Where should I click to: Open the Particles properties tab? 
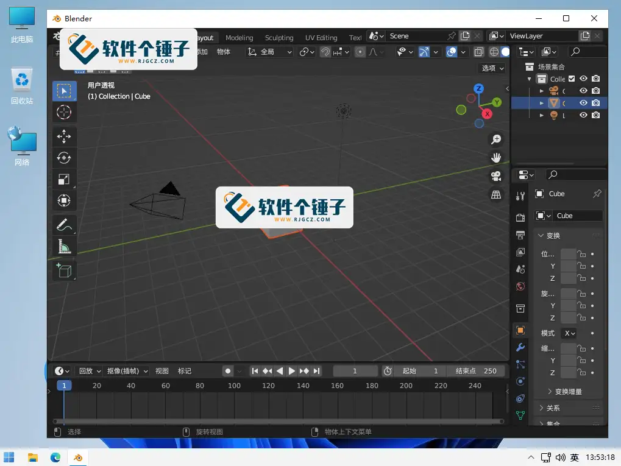(520, 364)
